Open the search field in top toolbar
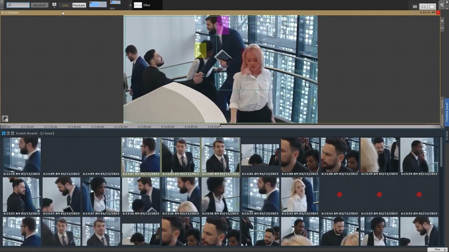 click(x=18, y=5)
